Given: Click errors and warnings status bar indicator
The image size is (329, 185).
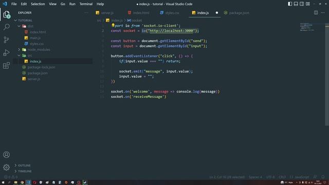Looking at the screenshot, I should click(x=11, y=177).
